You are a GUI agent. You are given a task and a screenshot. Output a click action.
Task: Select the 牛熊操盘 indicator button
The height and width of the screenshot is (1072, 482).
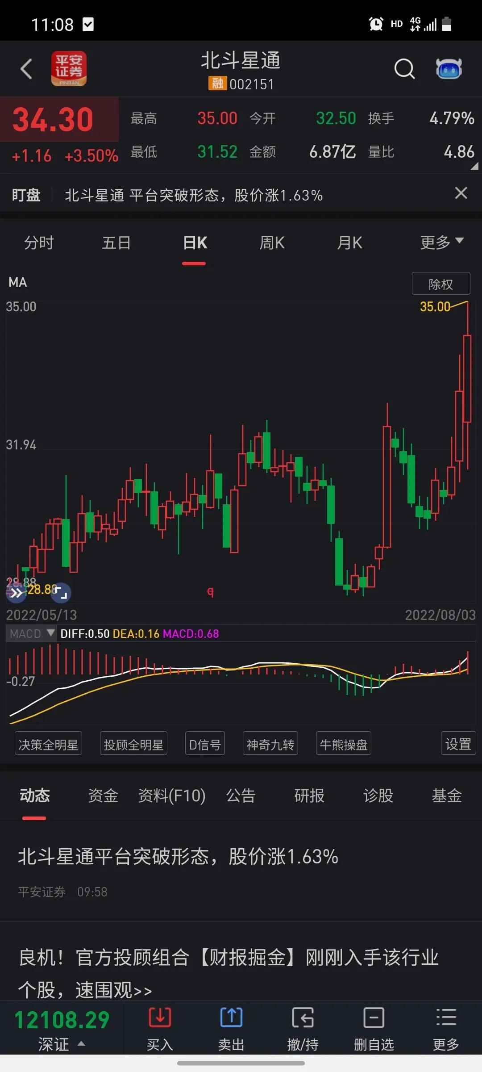[344, 744]
